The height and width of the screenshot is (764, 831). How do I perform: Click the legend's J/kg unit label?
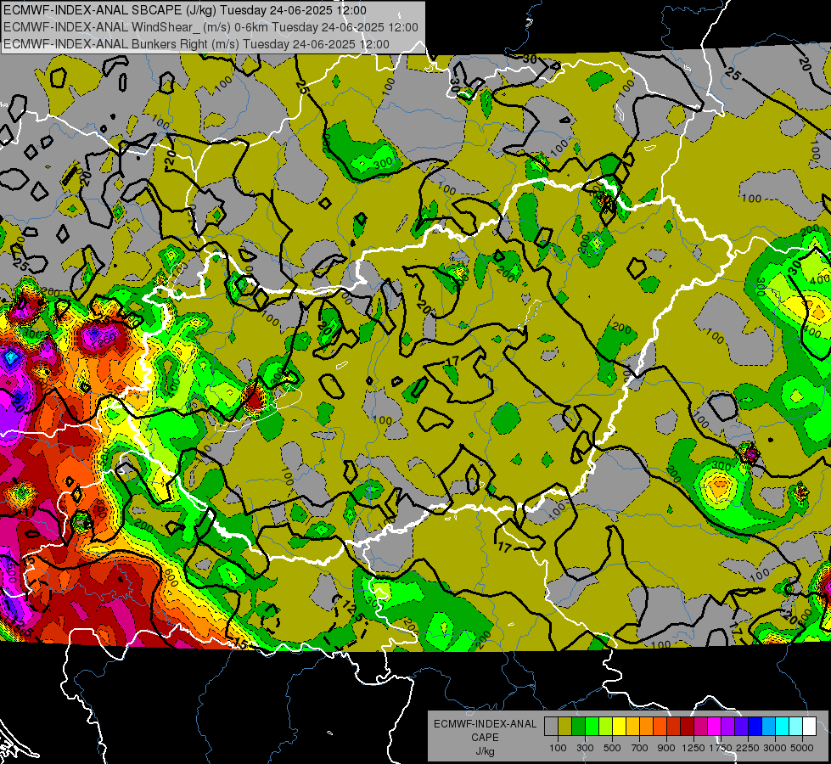[x=485, y=751]
